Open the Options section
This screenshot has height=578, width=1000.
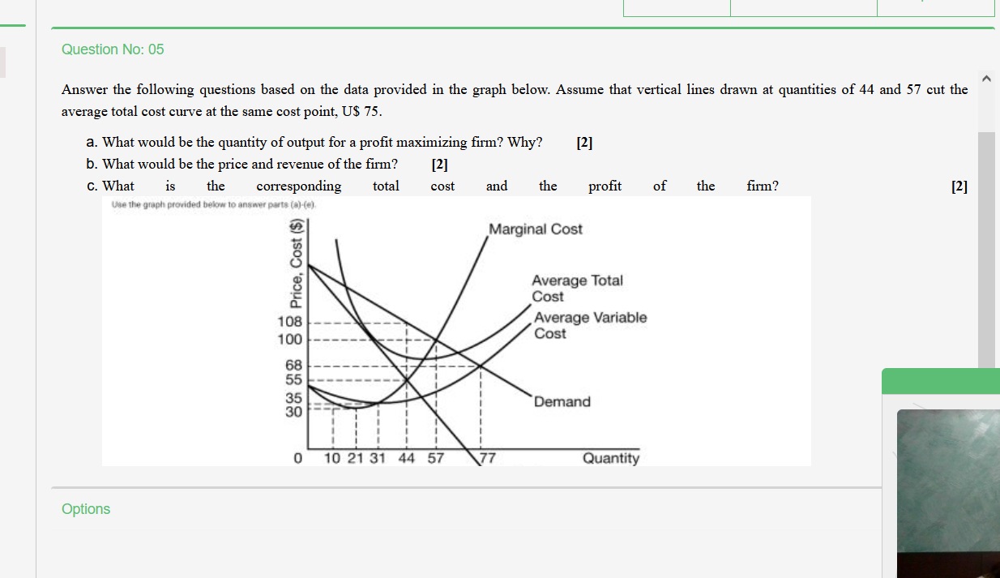pos(86,509)
